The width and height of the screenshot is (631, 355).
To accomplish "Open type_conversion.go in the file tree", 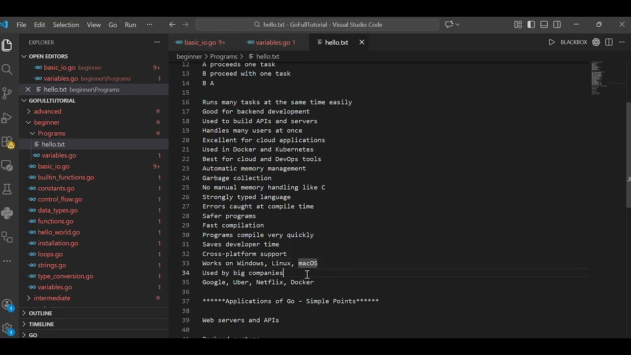I will (65, 276).
